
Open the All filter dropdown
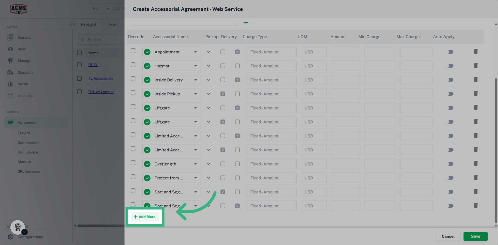(x=101, y=9)
